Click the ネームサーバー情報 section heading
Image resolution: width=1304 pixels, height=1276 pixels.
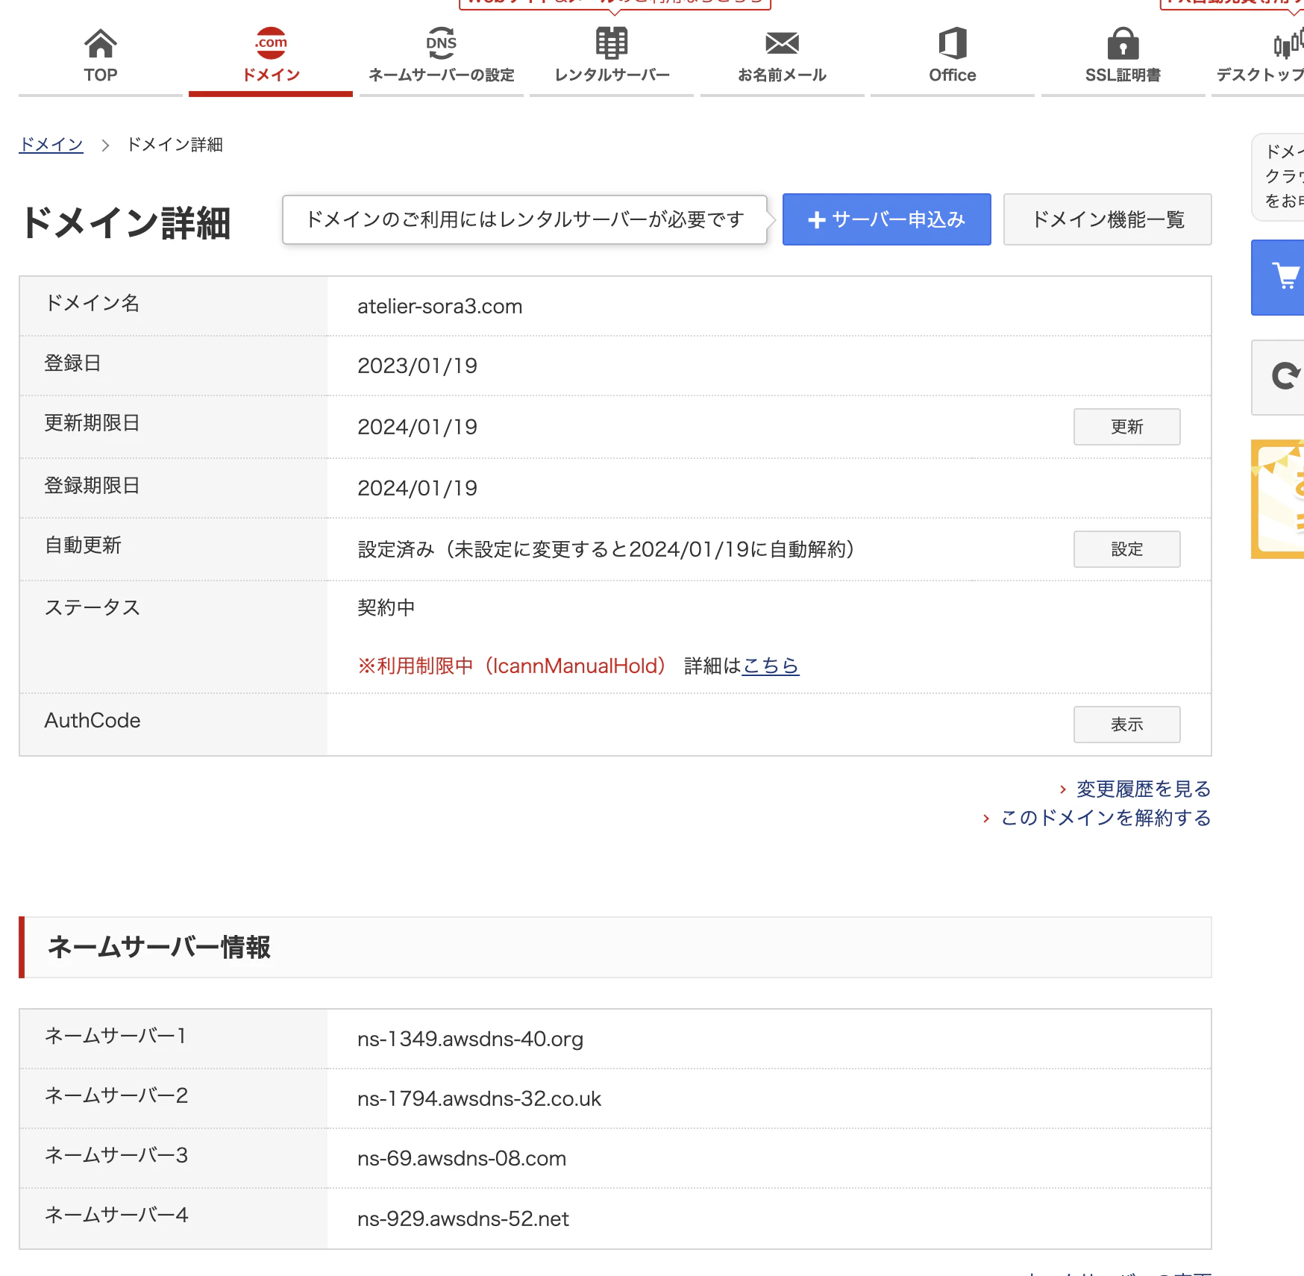(x=158, y=947)
